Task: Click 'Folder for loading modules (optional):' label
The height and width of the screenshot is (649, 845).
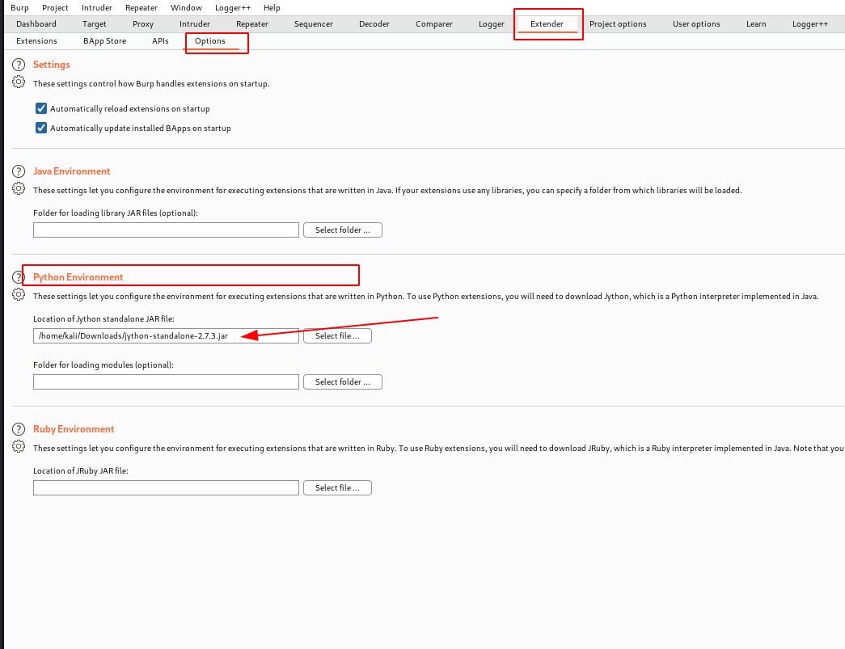Action: tap(104, 365)
